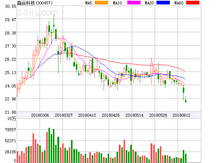Click the 20180412 date label
The image size is (222, 163).
[x=87, y=115]
